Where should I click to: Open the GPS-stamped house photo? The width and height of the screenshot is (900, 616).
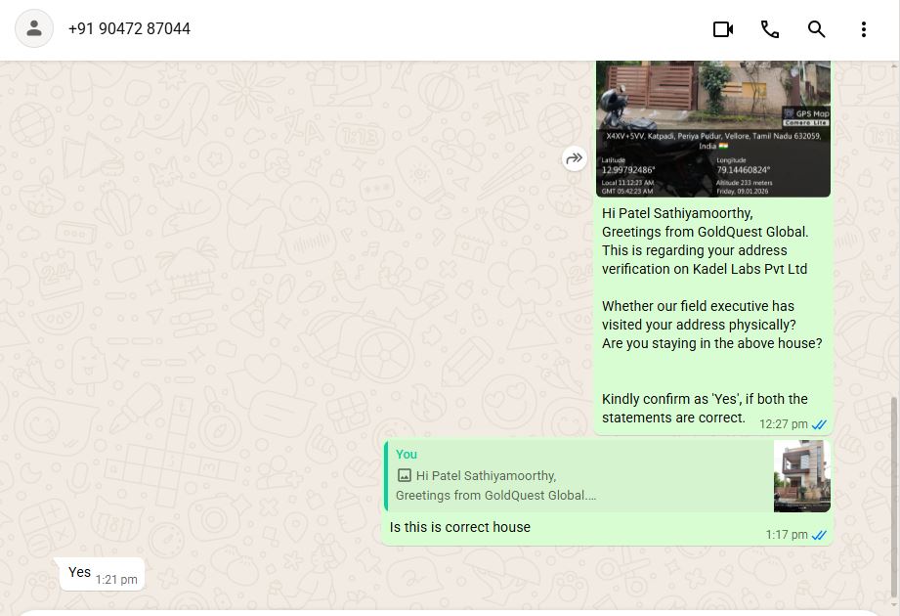coord(712,108)
